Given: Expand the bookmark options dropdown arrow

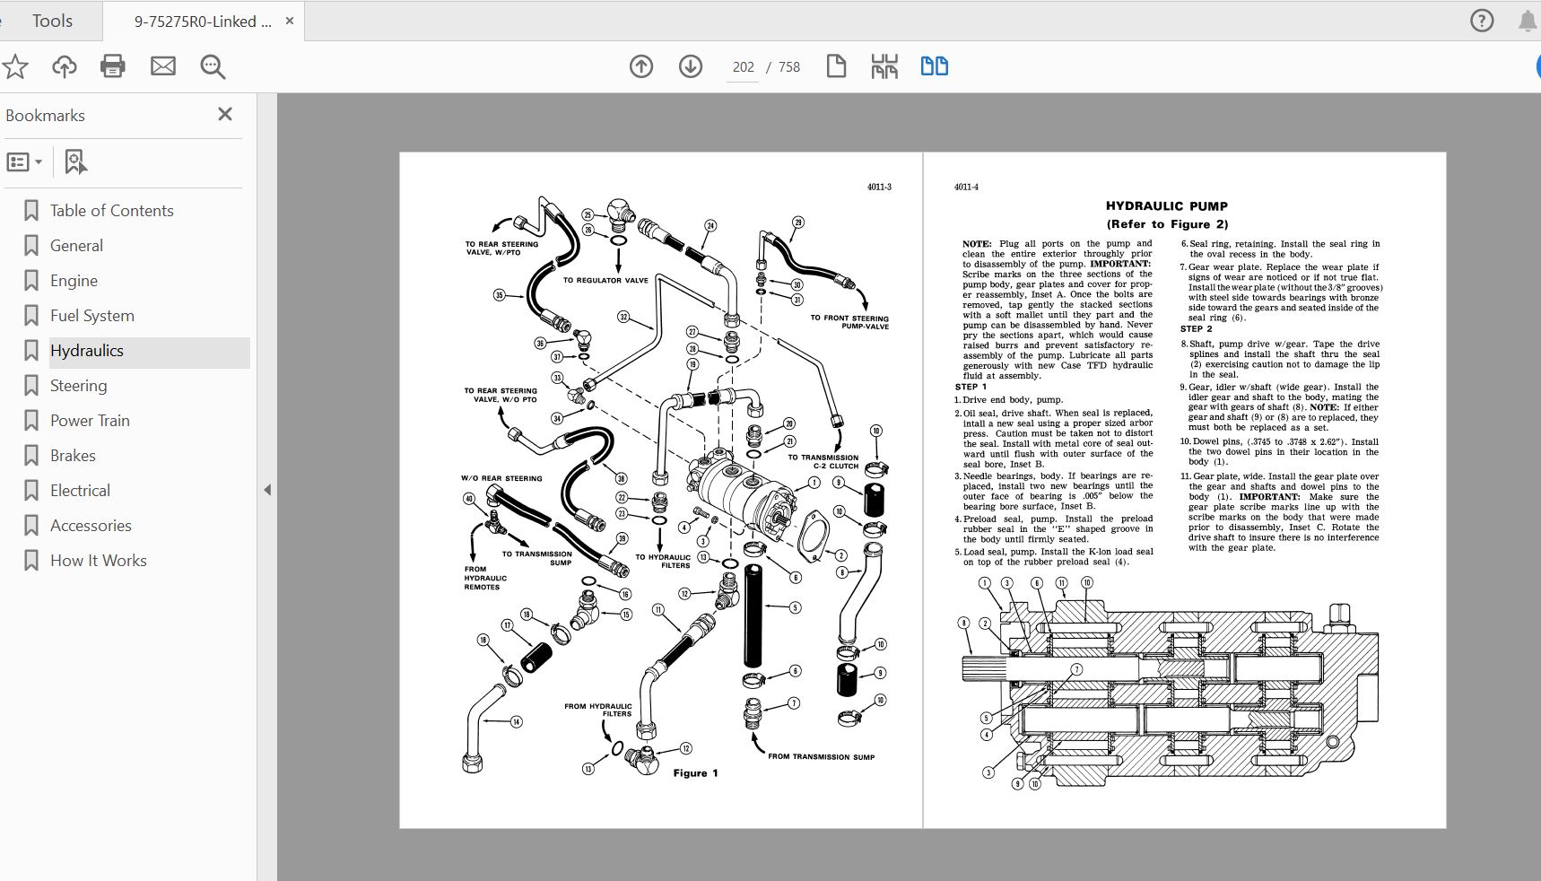Looking at the screenshot, I should pyautogui.click(x=38, y=161).
